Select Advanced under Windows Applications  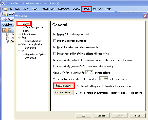[x=30, y=48]
